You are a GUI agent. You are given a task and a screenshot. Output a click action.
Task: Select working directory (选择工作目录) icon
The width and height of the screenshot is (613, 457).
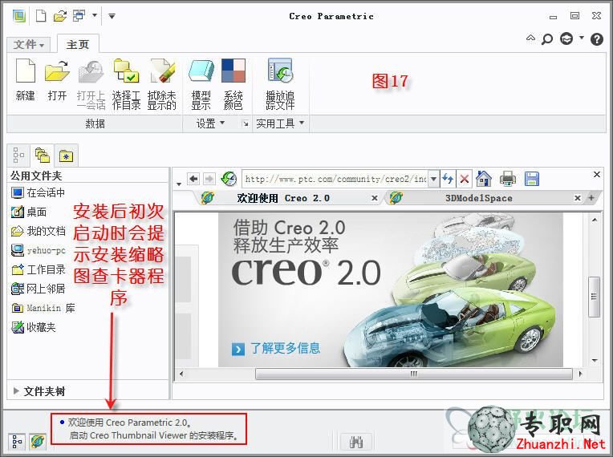click(x=126, y=71)
